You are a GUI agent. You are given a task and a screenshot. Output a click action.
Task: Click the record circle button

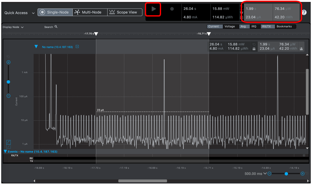172,9
